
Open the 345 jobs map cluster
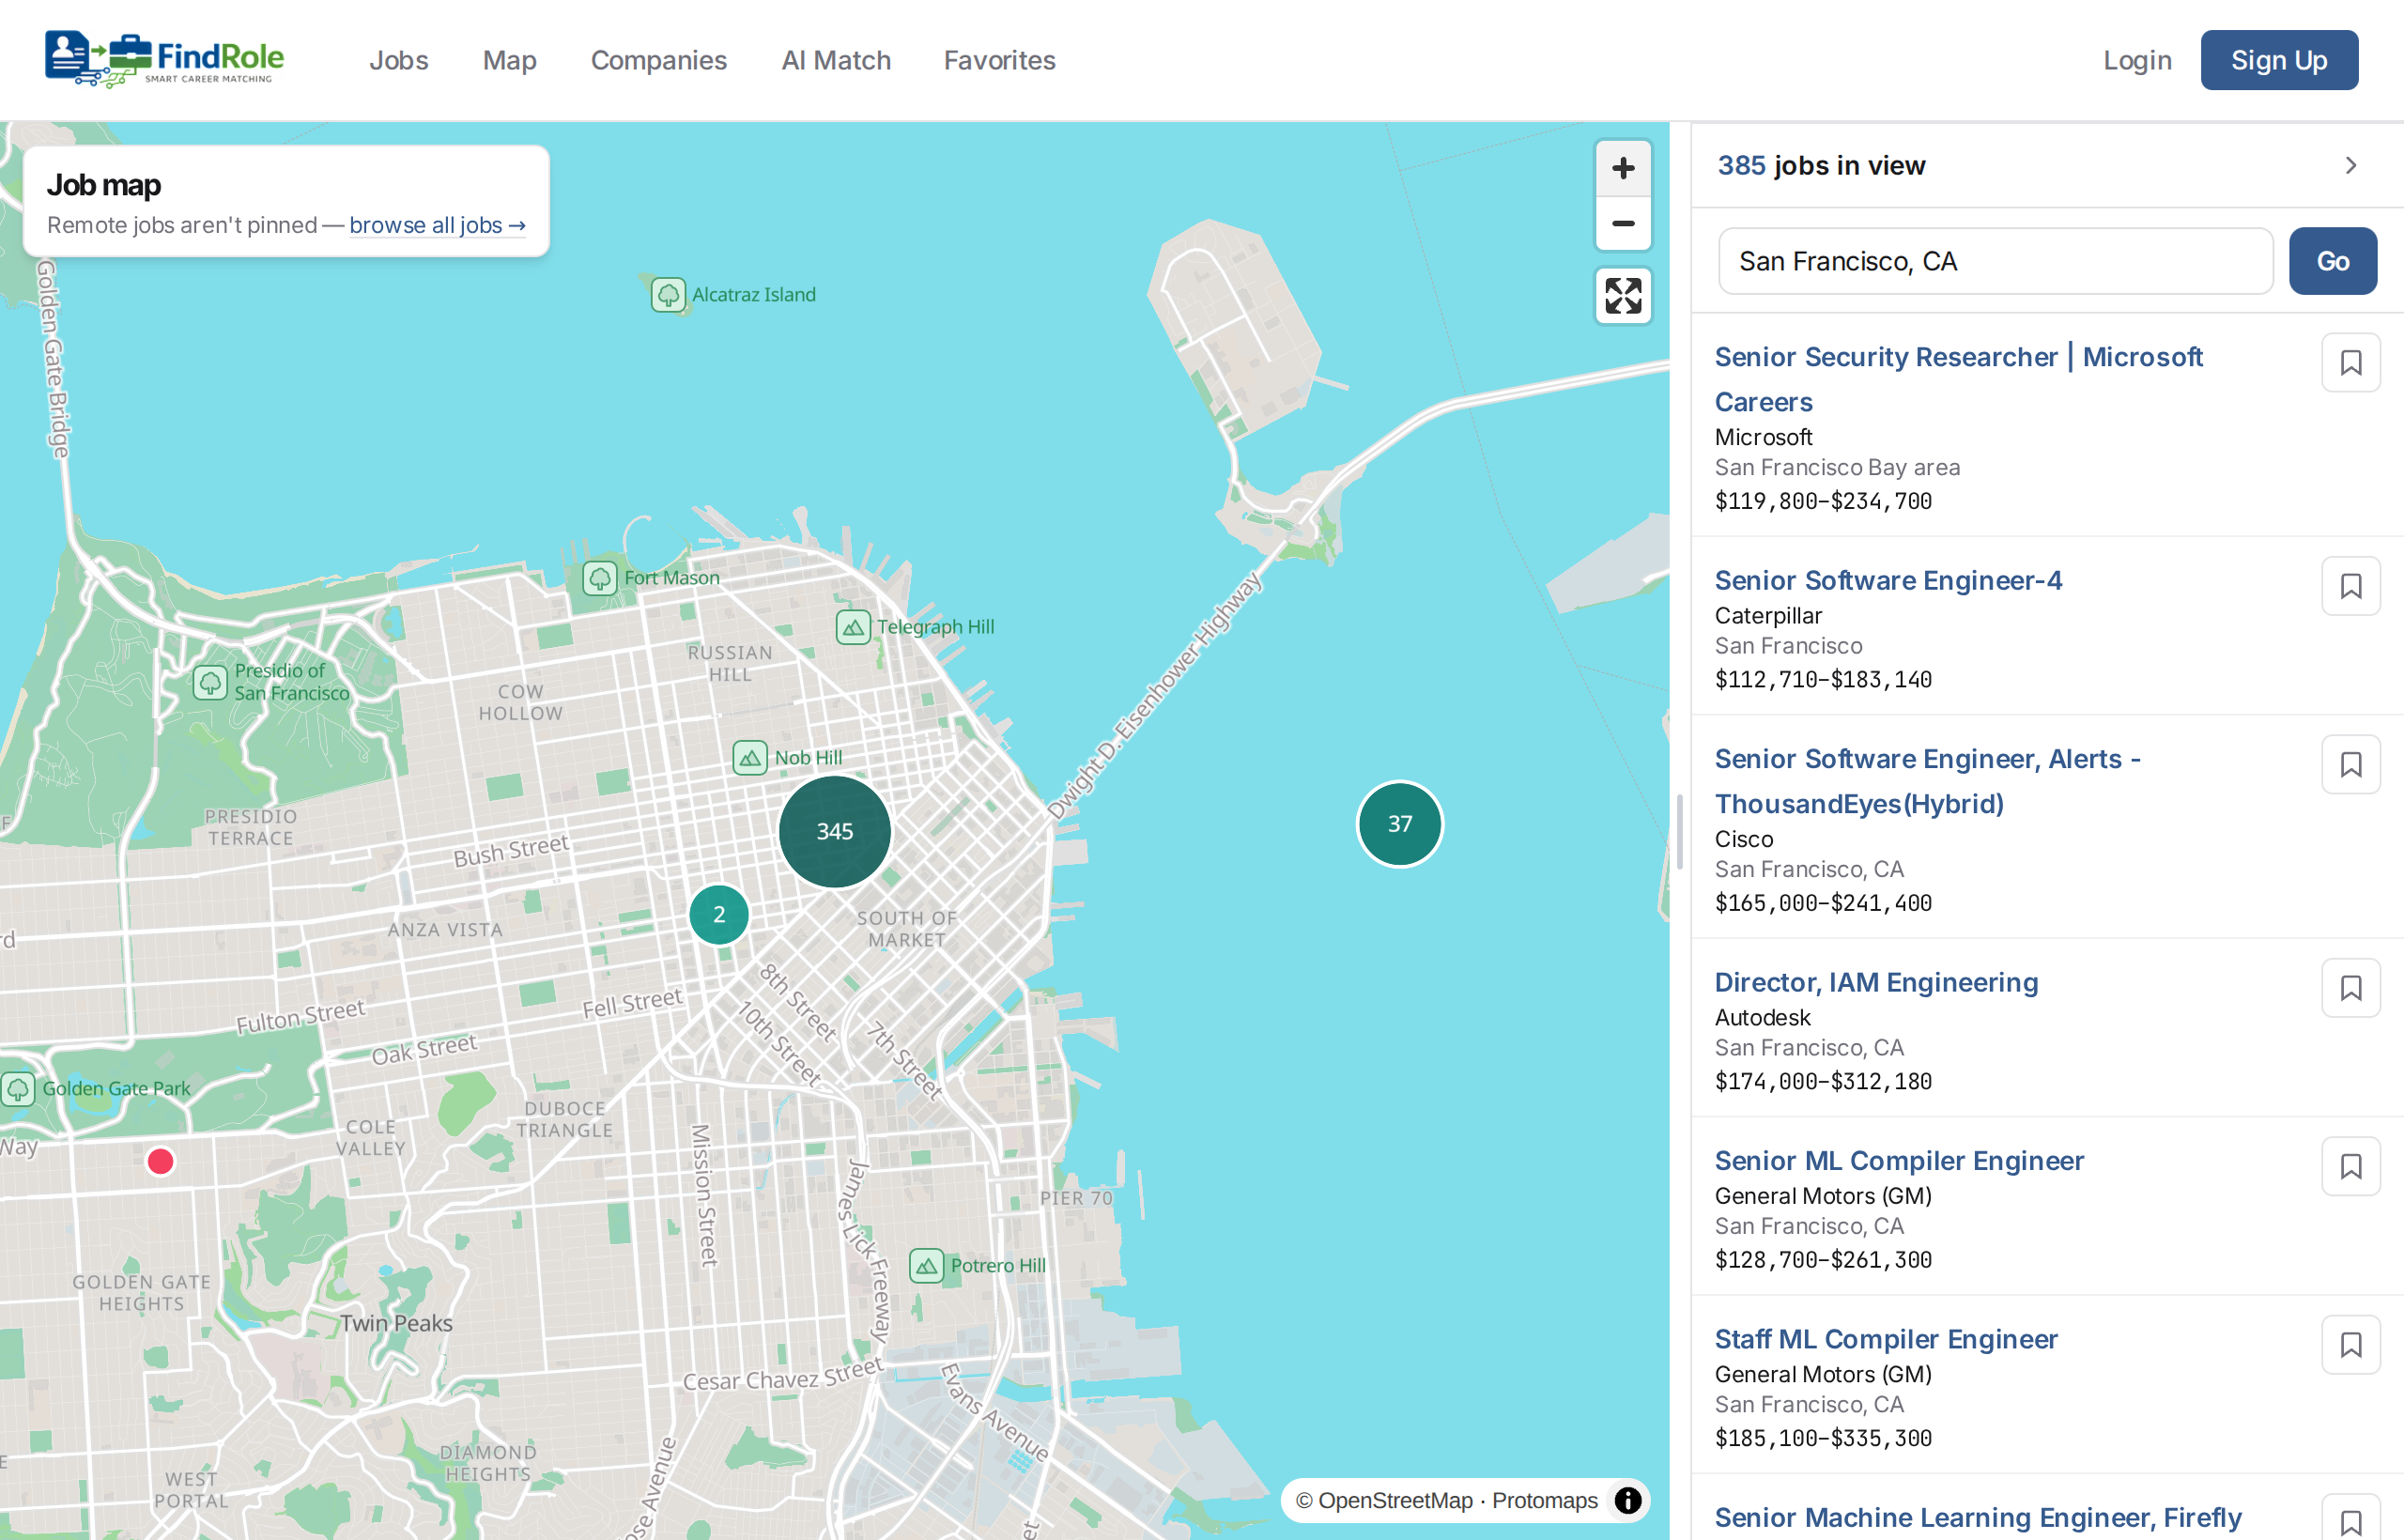pyautogui.click(x=834, y=831)
